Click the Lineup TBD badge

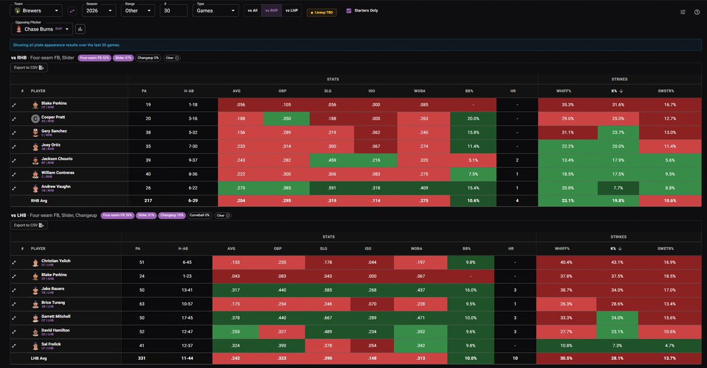pos(322,12)
